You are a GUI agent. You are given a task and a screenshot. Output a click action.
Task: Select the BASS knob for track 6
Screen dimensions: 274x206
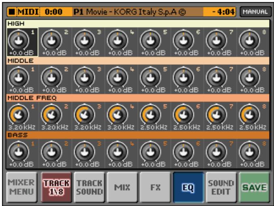tap(184, 152)
